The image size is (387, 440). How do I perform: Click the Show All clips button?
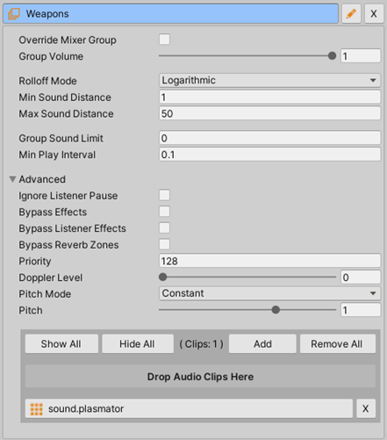61,343
